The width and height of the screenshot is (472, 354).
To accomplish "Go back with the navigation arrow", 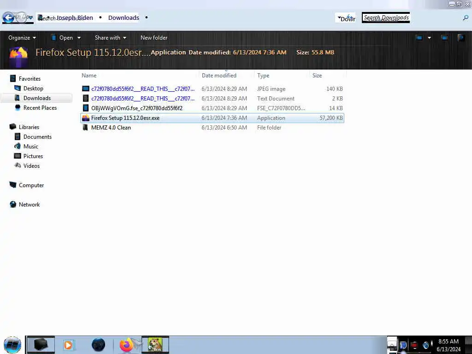I will (x=8, y=18).
